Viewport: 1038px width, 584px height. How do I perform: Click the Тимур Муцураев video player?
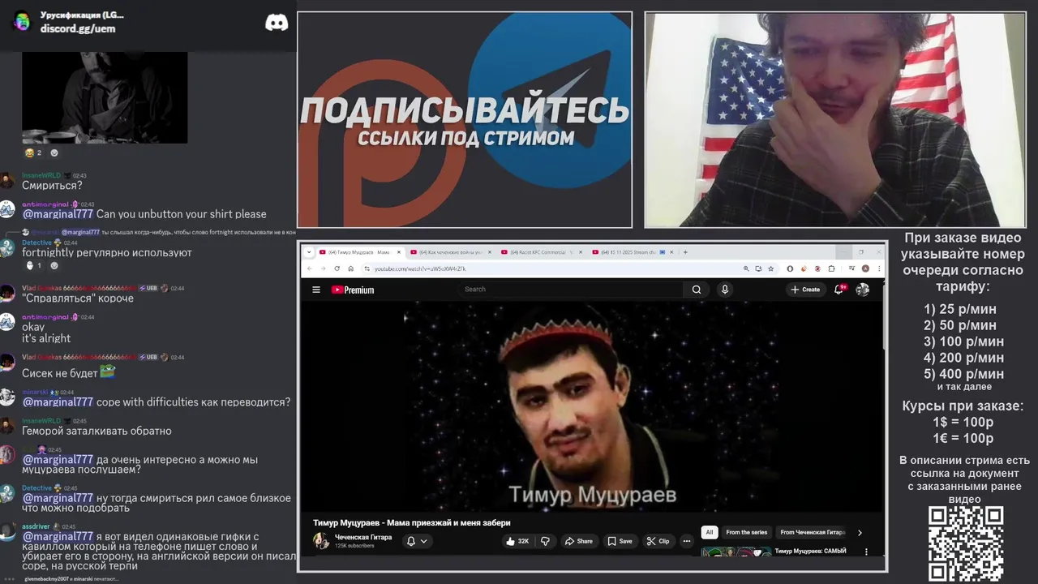592,407
